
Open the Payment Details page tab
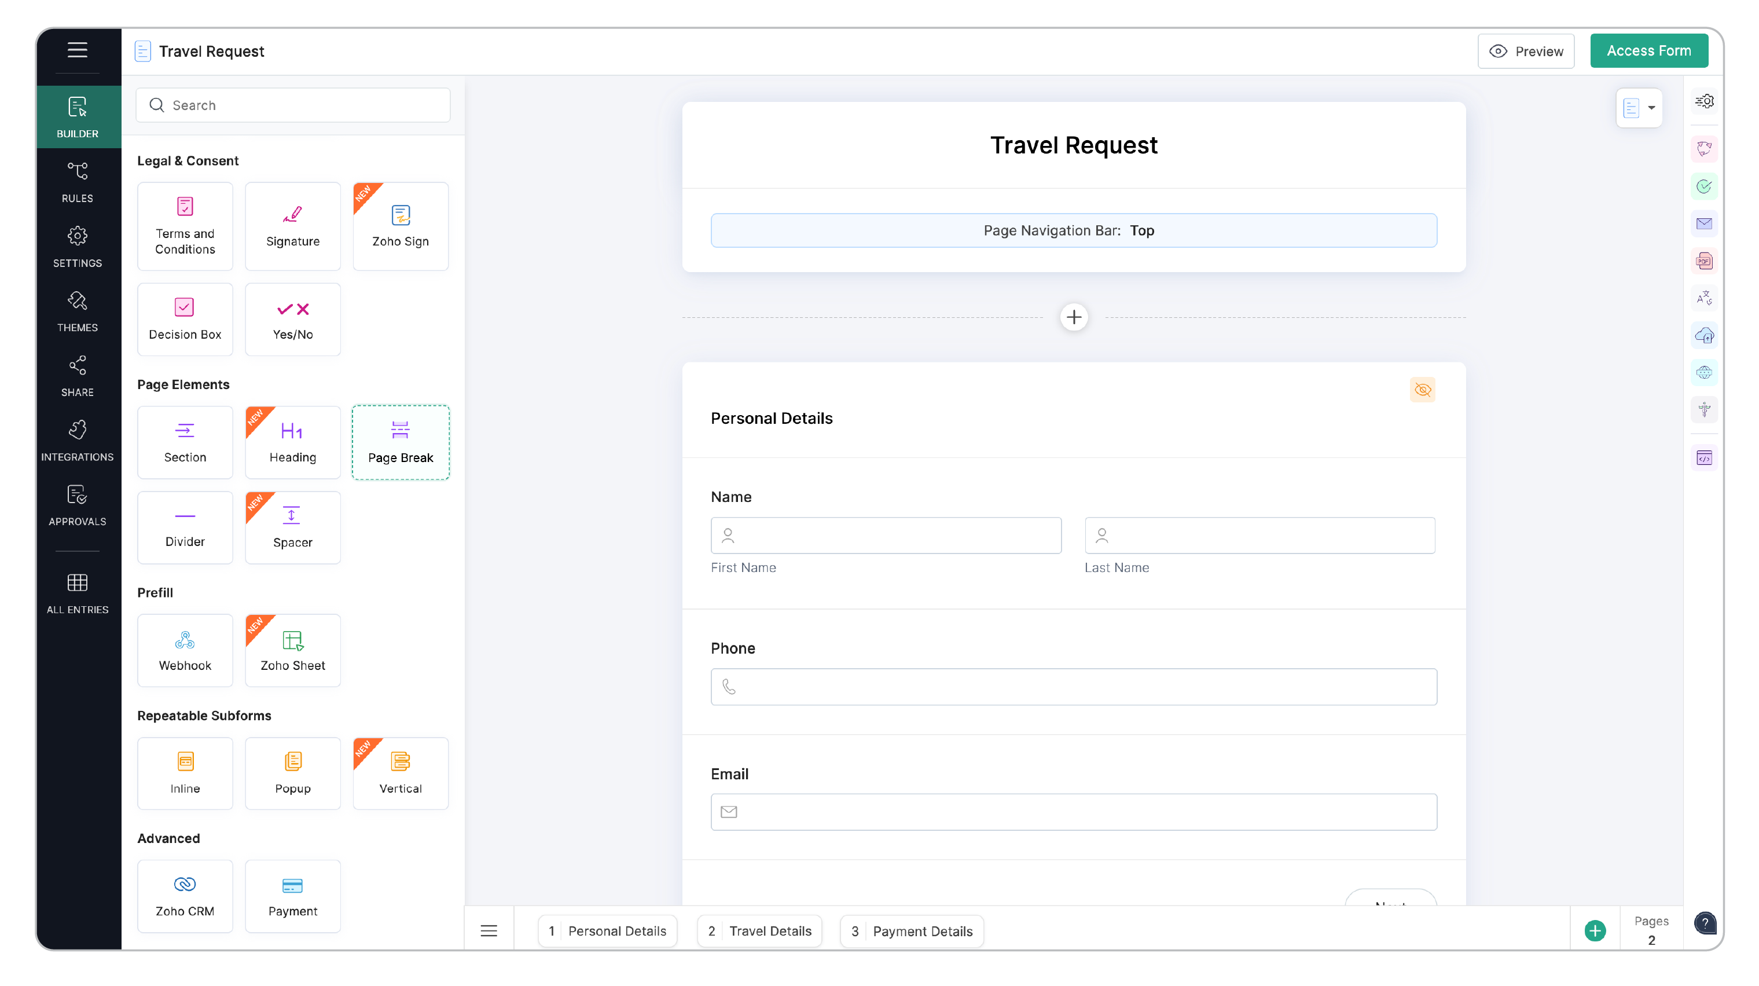pyautogui.click(x=912, y=930)
